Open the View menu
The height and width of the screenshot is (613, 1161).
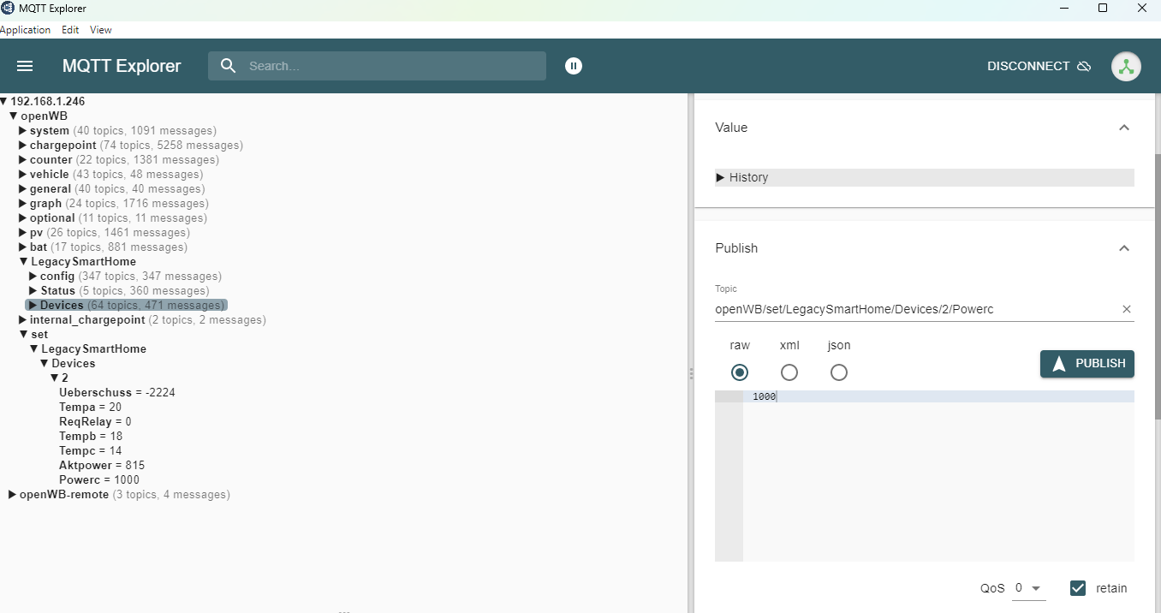click(101, 30)
